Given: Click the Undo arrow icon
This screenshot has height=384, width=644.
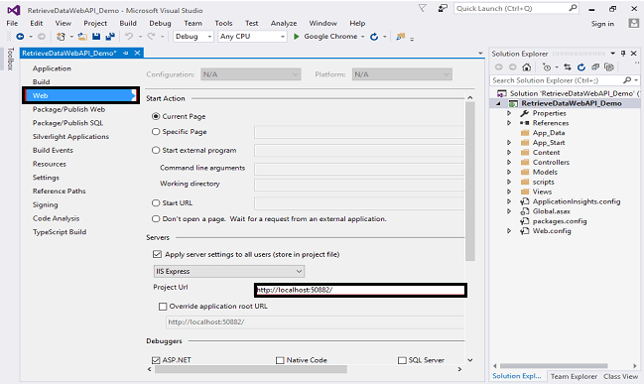Looking at the screenshot, I should [x=129, y=37].
